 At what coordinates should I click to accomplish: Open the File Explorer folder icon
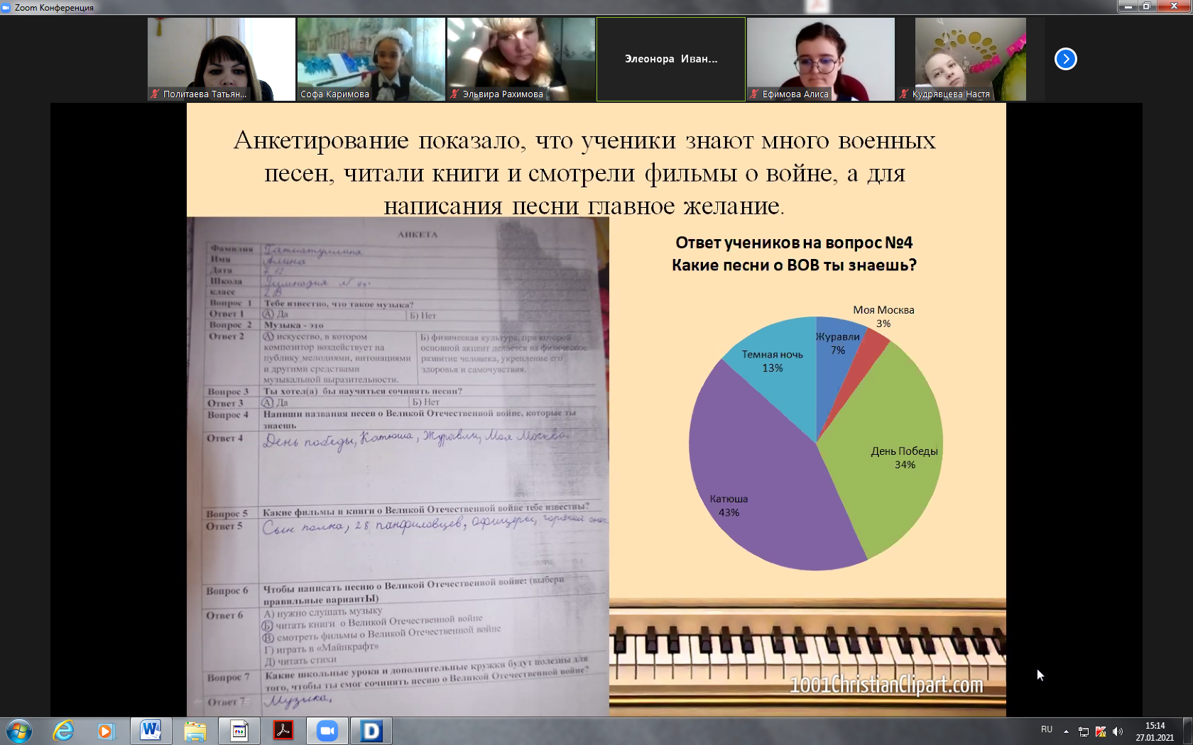195,731
